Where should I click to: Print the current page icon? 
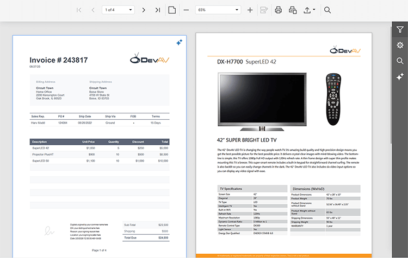tap(293, 10)
